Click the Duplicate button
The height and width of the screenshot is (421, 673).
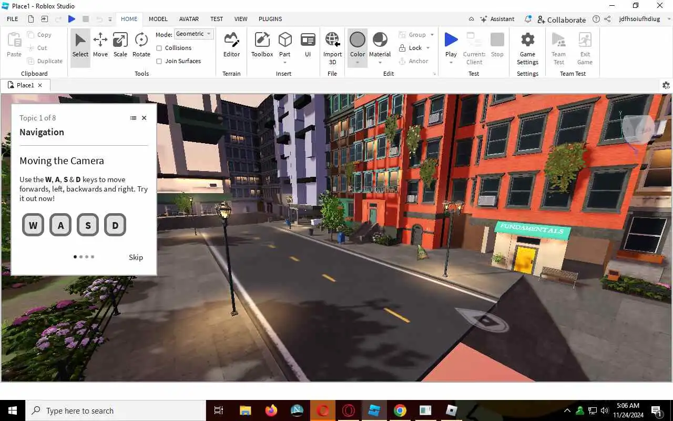point(45,61)
